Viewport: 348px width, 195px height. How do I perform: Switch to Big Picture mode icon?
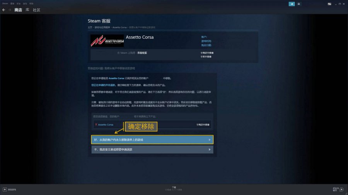click(329, 4)
